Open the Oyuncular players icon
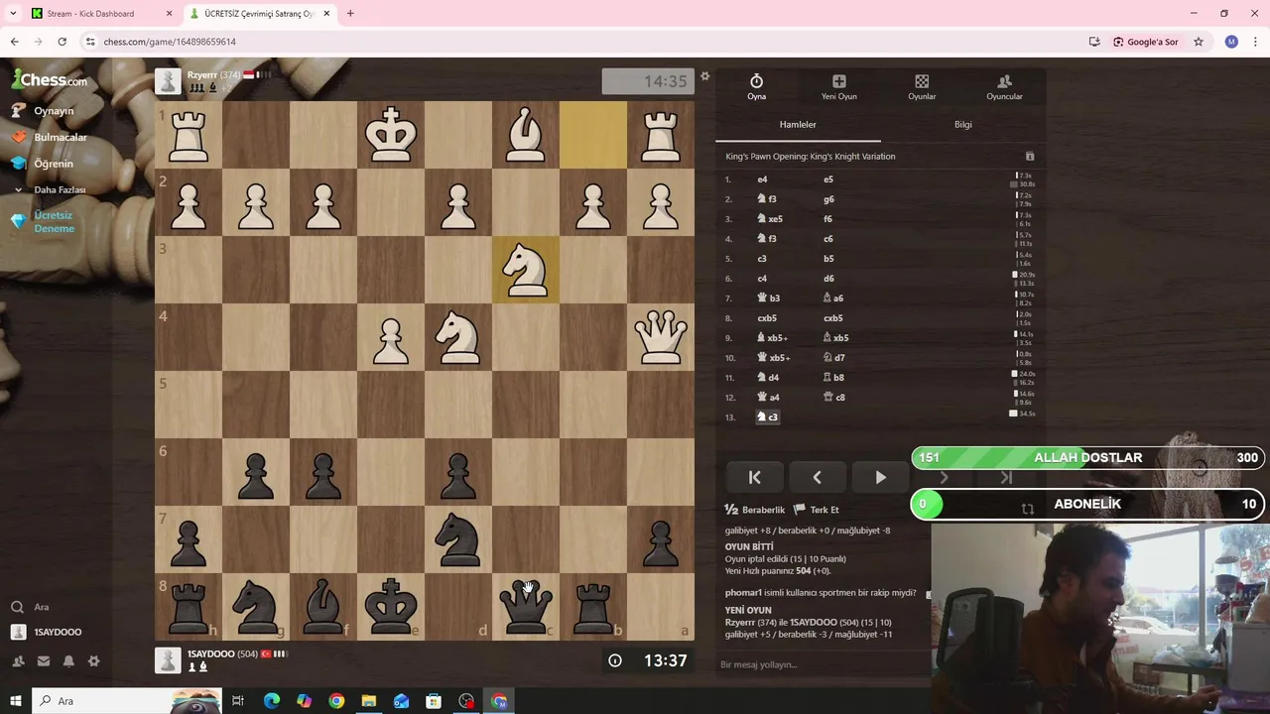This screenshot has height=714, width=1270. click(x=1004, y=87)
